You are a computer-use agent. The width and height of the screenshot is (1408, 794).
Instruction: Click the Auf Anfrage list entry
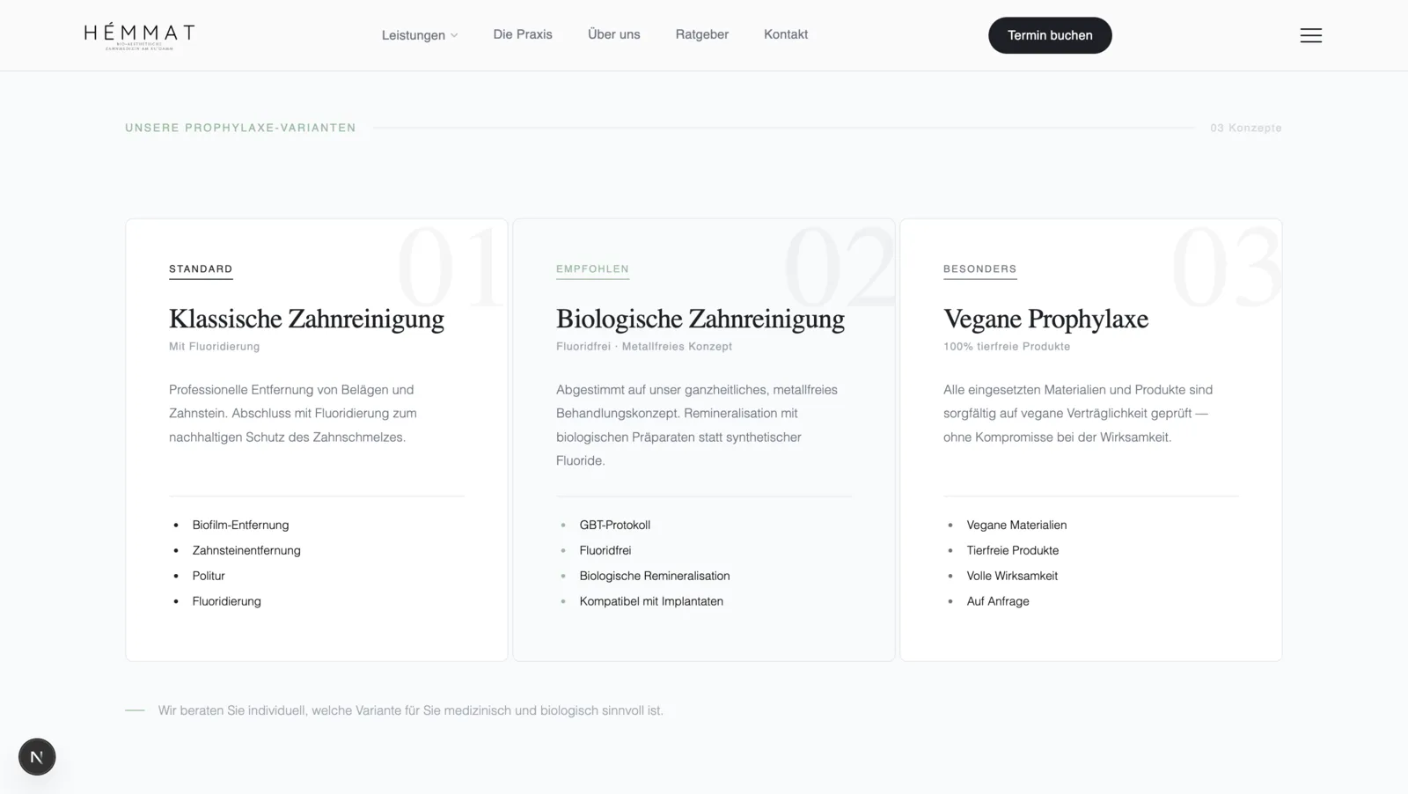pos(997,601)
